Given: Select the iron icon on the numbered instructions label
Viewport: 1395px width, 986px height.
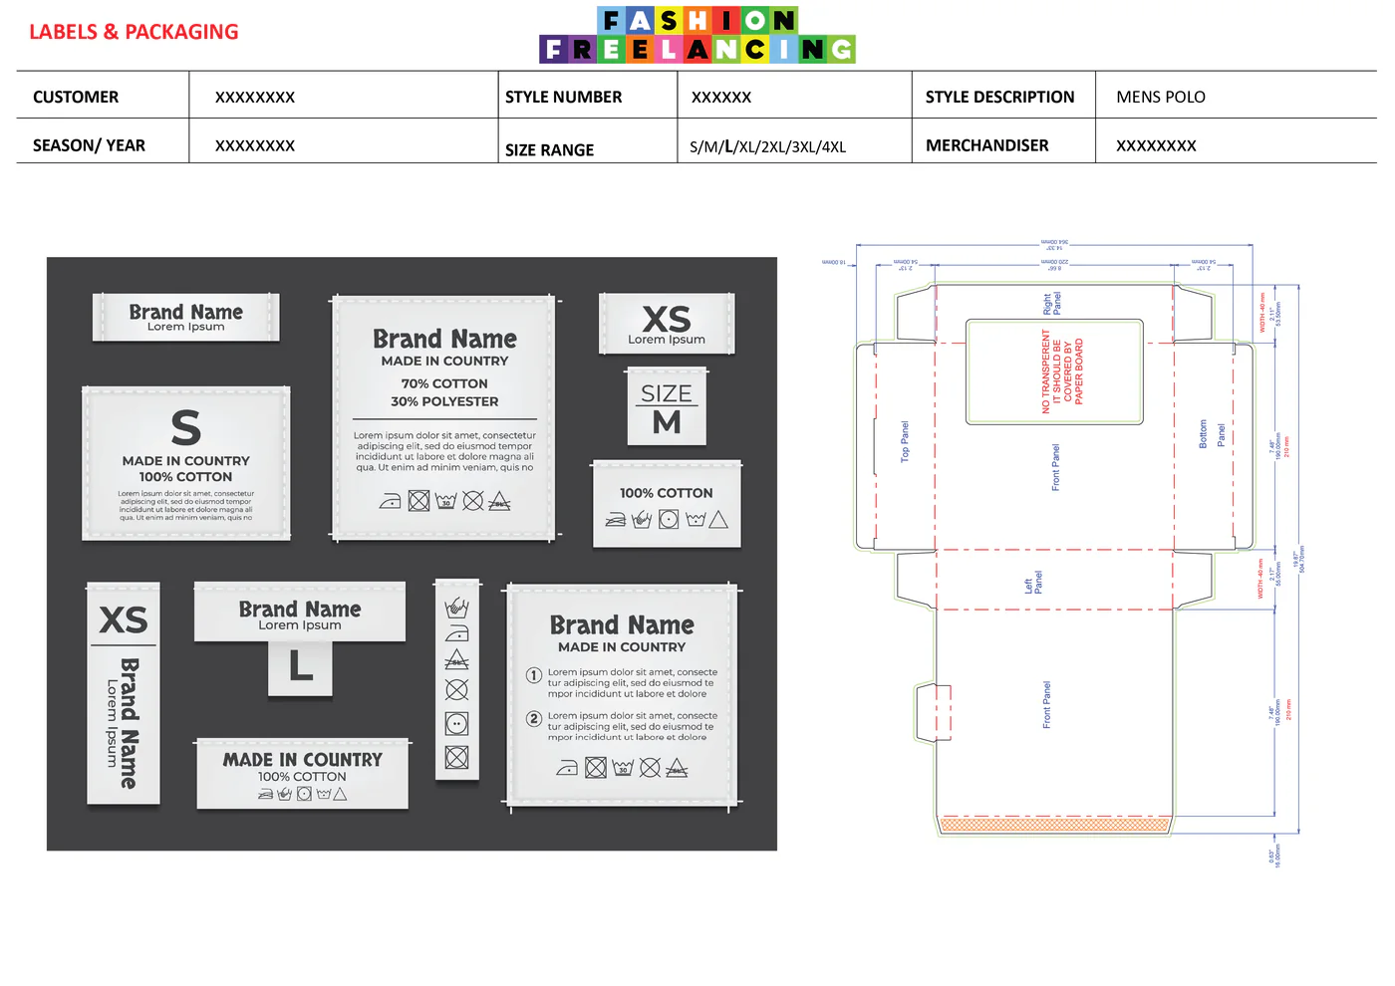Looking at the screenshot, I should click(x=567, y=767).
